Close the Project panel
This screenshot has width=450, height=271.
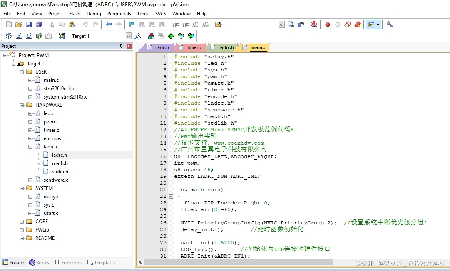tap(129, 46)
